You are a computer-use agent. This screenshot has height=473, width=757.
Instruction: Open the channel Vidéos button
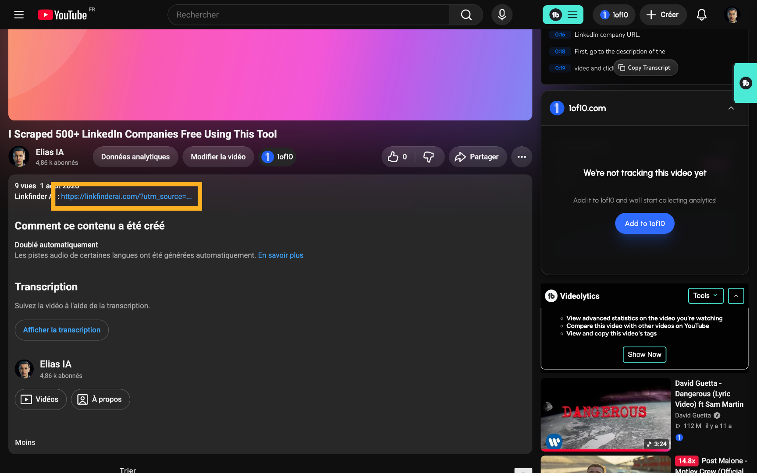coord(41,399)
